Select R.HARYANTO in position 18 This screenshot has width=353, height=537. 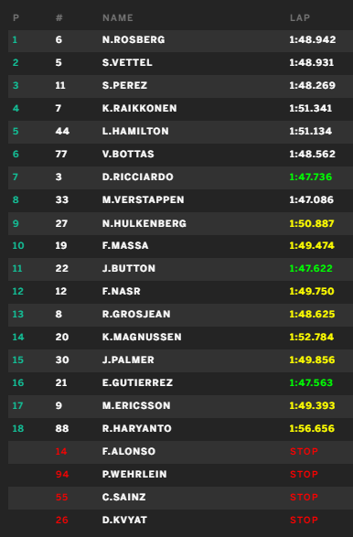point(180,428)
